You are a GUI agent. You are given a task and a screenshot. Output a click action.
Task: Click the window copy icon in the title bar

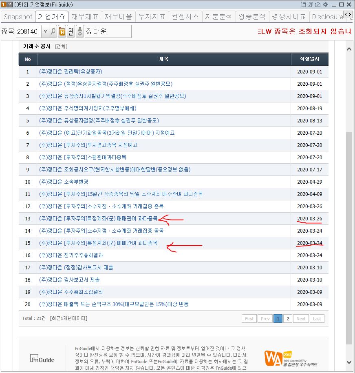point(310,4)
